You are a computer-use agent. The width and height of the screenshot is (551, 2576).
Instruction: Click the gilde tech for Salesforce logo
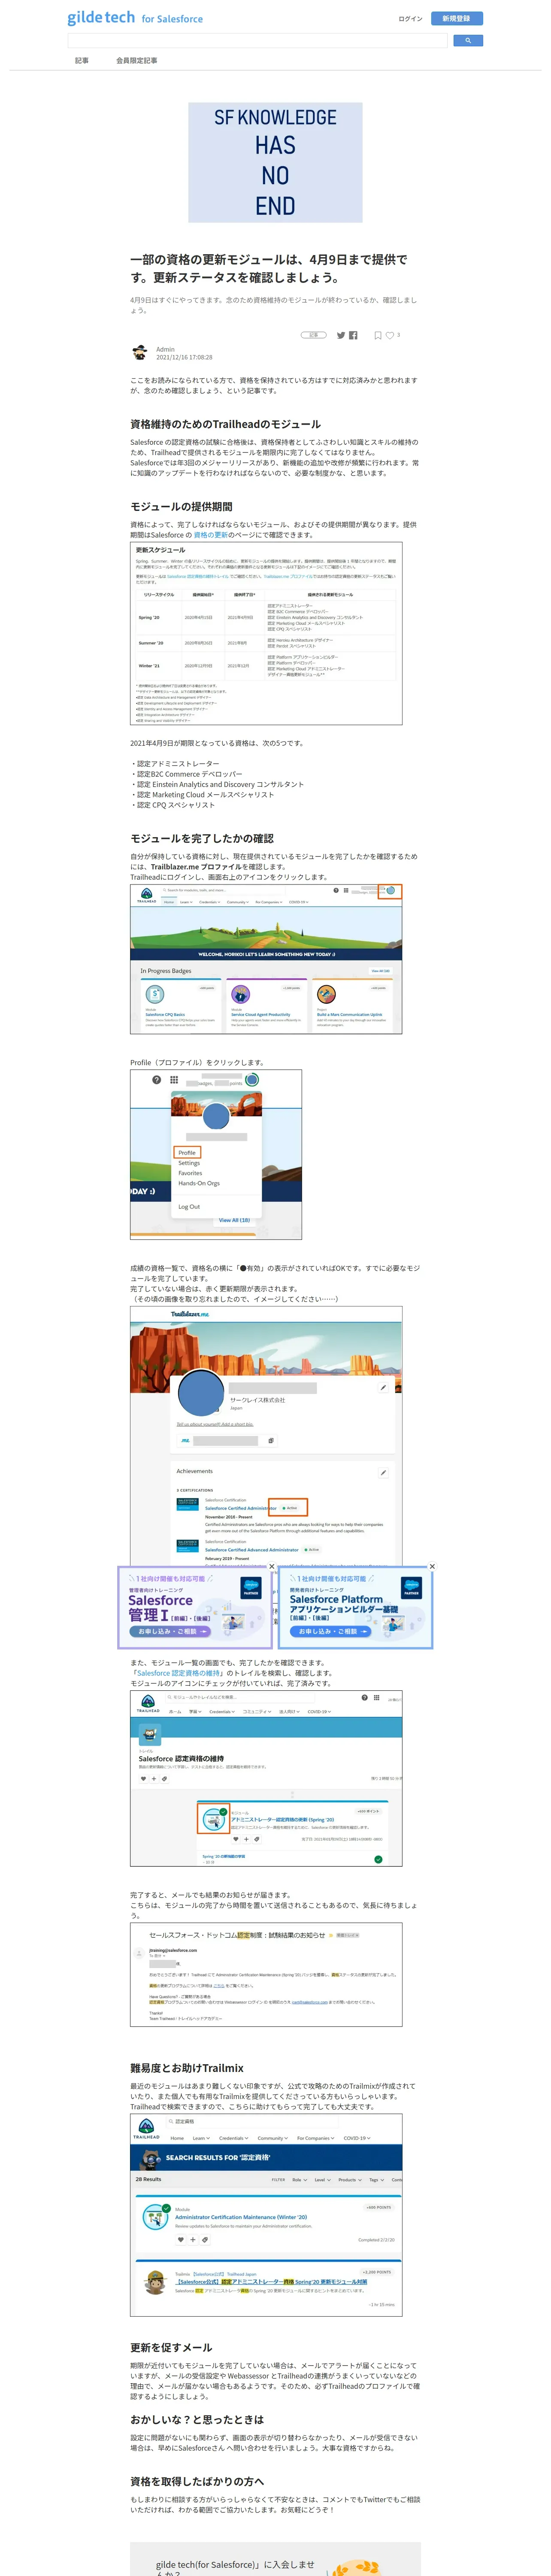click(135, 18)
